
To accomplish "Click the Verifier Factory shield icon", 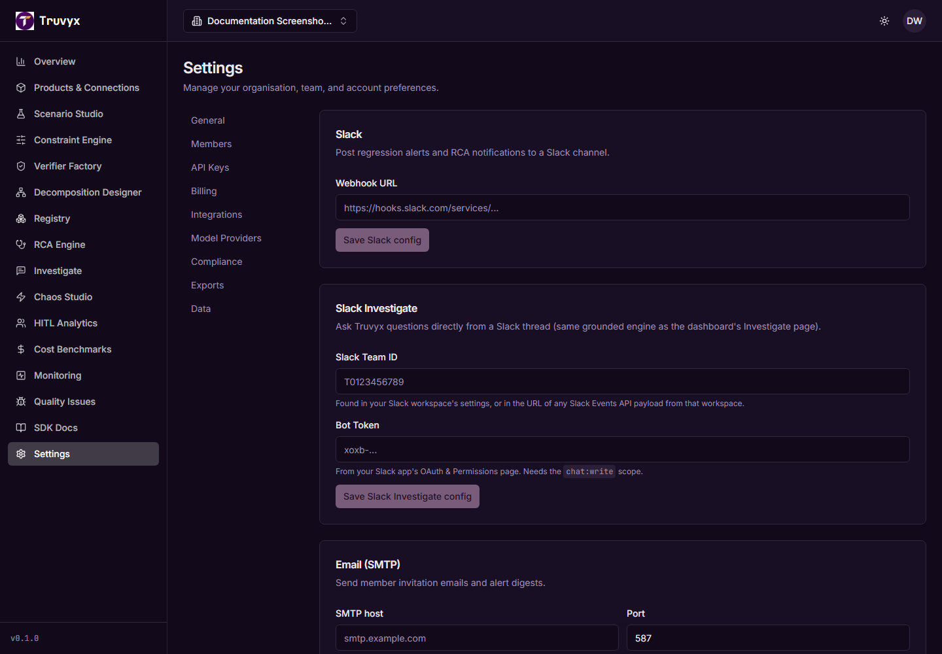I will pos(21,166).
